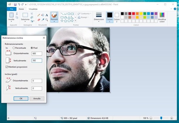This screenshot has width=179, height=123.
Task: Confirm resize with OK button
Action: [x=21, y=98]
